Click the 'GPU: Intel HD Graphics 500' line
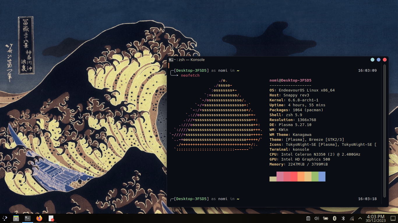 click(x=300, y=159)
